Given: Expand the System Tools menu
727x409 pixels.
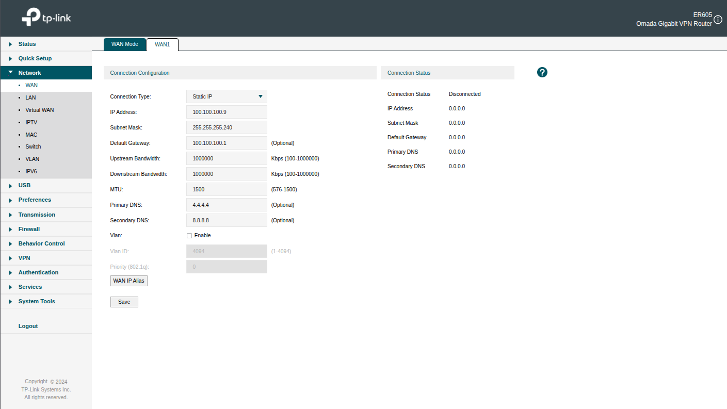Looking at the screenshot, I should coord(46,301).
